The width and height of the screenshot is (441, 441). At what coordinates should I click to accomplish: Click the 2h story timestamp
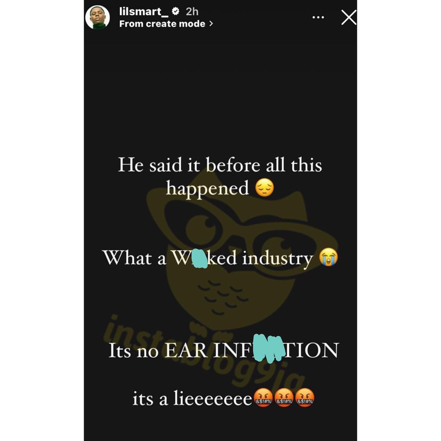(192, 11)
